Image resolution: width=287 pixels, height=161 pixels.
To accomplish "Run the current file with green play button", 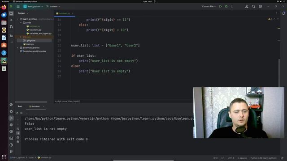I will pyautogui.click(x=221, y=6).
